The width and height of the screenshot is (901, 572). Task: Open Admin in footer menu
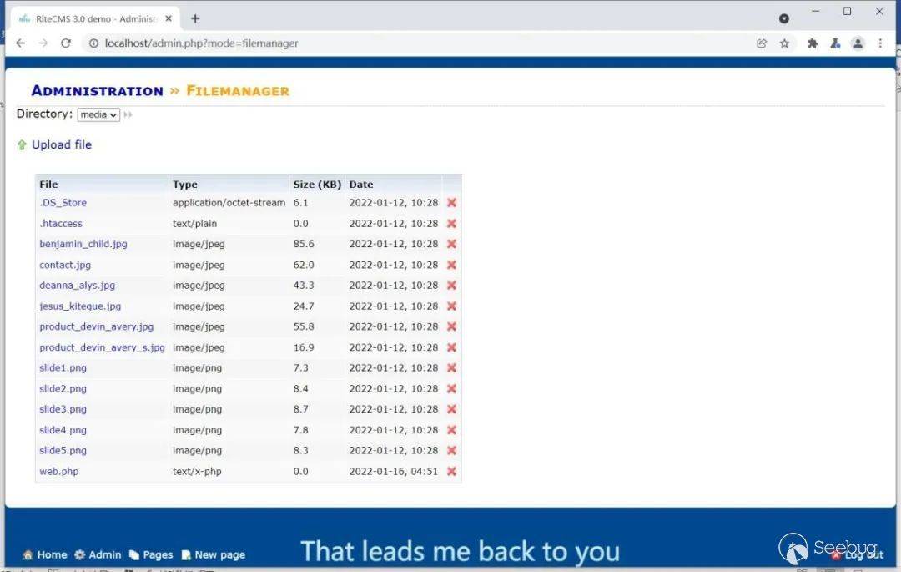tap(98, 554)
